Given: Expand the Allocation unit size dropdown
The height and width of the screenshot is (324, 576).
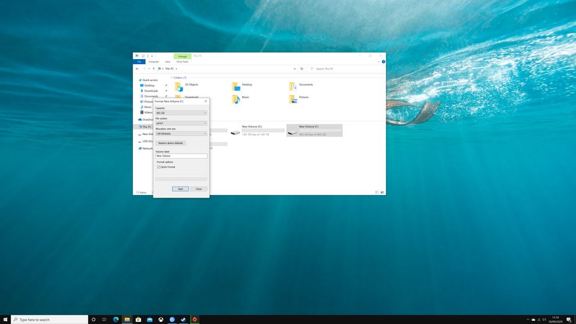Looking at the screenshot, I should 205,133.
